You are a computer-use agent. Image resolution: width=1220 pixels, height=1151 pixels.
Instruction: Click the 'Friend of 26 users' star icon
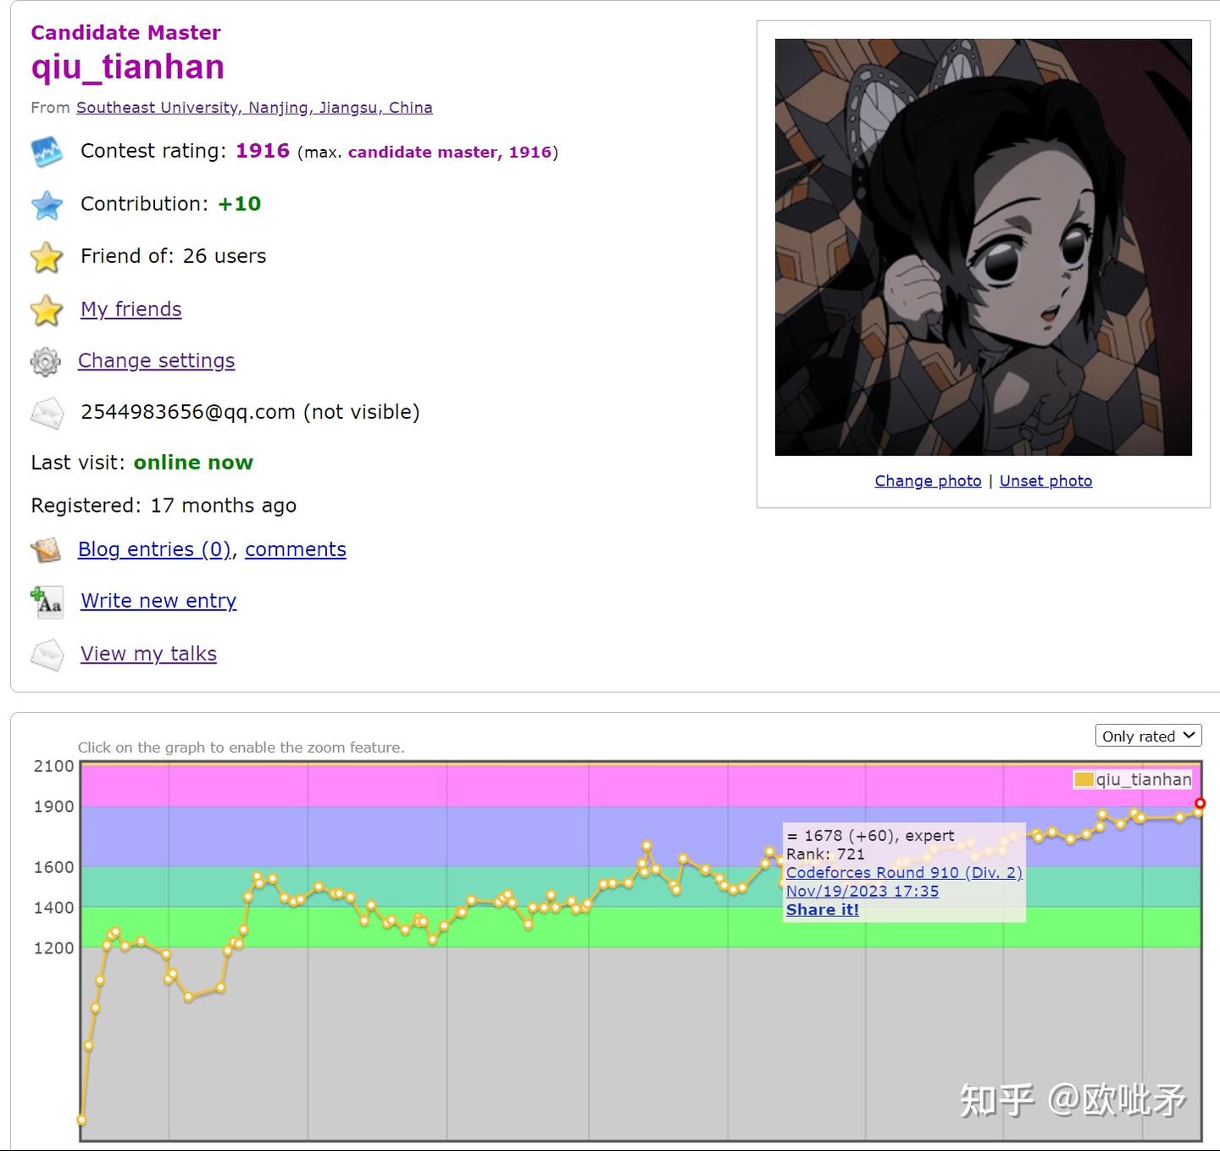pos(46,257)
